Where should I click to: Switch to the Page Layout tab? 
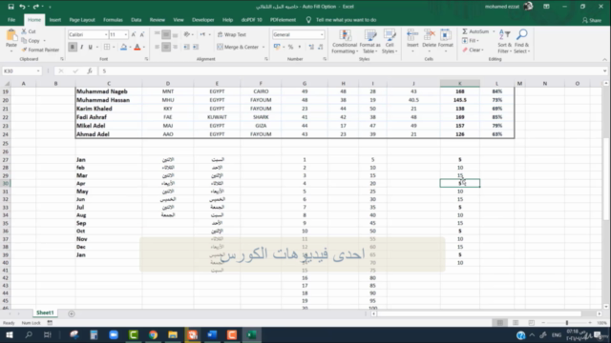[82, 20]
